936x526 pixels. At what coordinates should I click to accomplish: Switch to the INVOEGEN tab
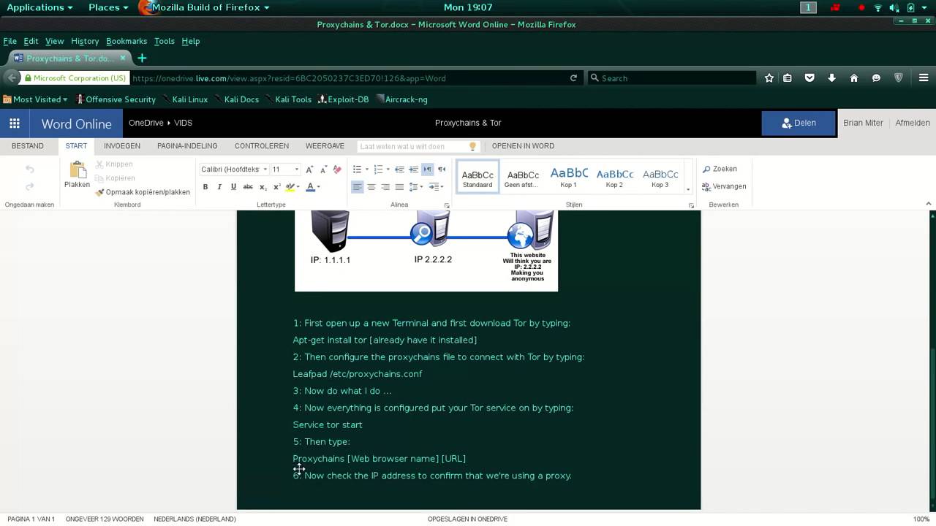pyautogui.click(x=122, y=146)
